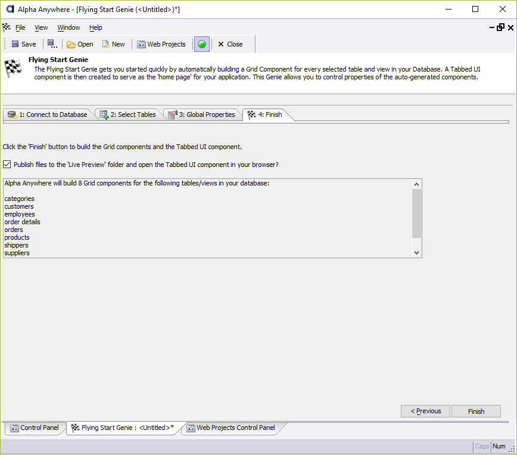This screenshot has width=517, height=455.
Task: Click the tables list scroll down arrow
Action: coord(416,253)
